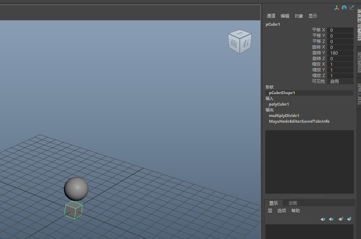
Task: Click the 缩放 Z value field
Action: (x=340, y=76)
